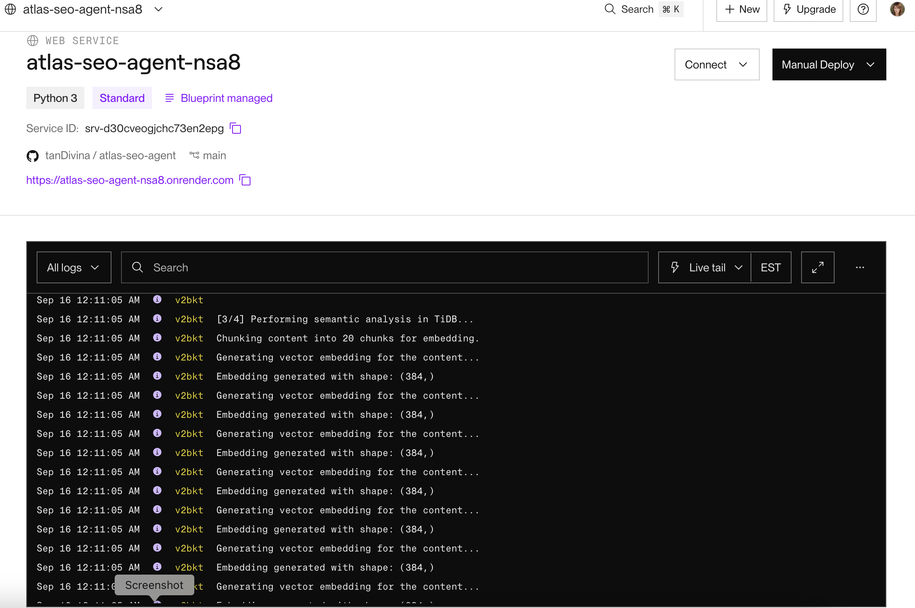Image resolution: width=915 pixels, height=608 pixels.
Task: Click the Blueprint managed list icon
Action: [x=170, y=98]
